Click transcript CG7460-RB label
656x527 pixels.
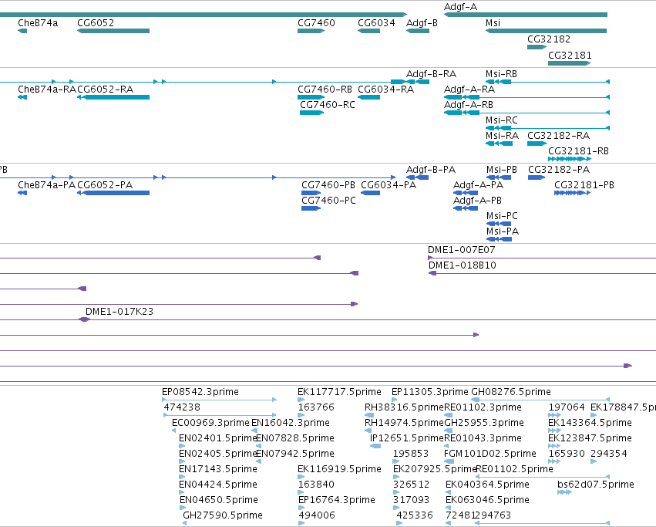325,90
